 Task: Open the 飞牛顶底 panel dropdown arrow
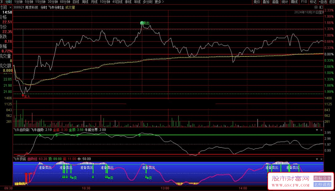317,159
